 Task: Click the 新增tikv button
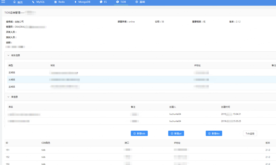click(214, 133)
